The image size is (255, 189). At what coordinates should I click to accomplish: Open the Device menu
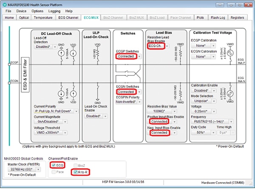(x=21, y=10)
